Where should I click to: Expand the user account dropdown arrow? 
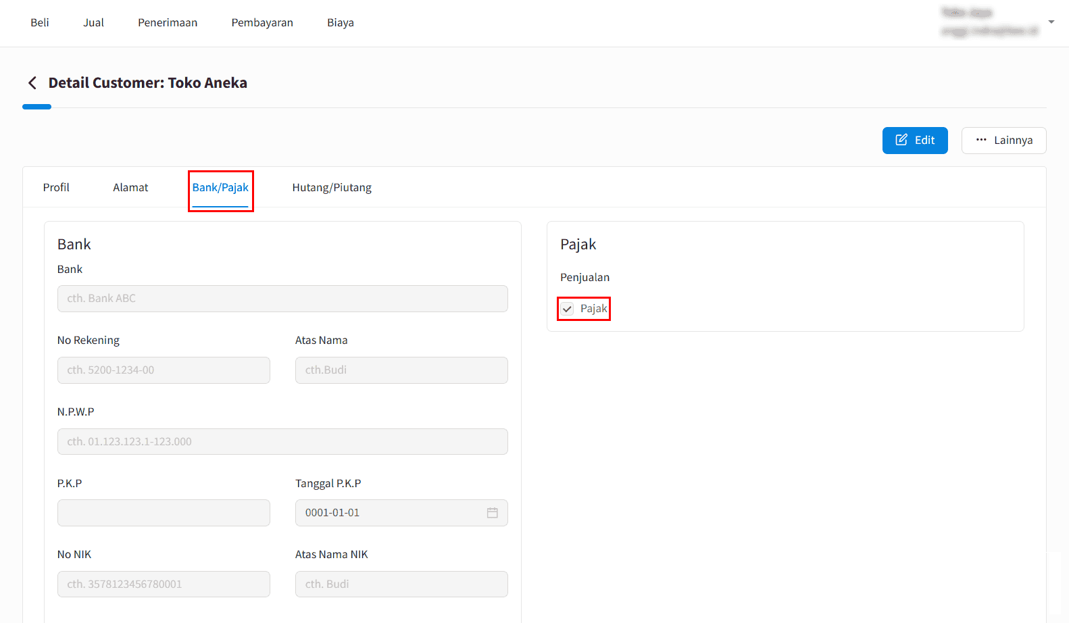pos(1051,22)
